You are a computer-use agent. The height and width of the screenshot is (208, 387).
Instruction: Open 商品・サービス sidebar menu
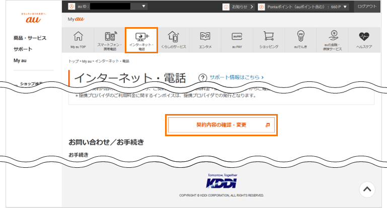[x=30, y=38]
